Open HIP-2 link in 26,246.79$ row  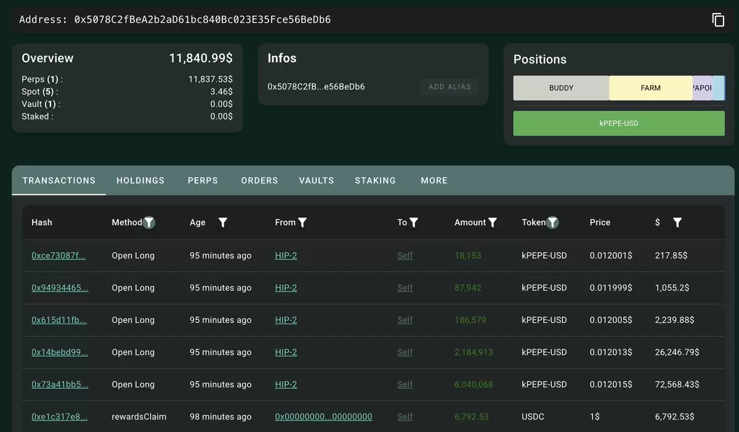(286, 353)
